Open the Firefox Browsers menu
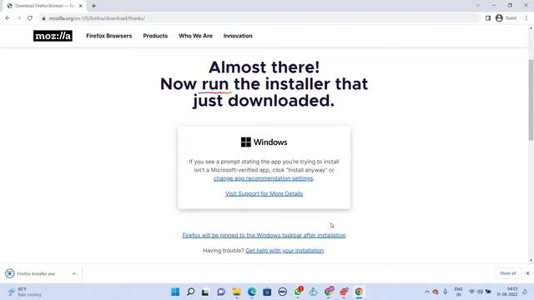Screen dimensions: 534x300 click(109, 36)
